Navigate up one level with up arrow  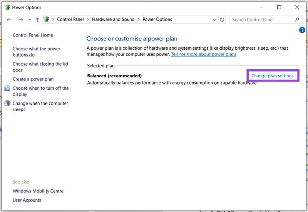click(x=37, y=20)
